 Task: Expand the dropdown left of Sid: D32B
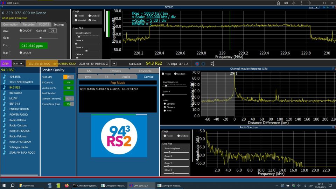(114, 64)
